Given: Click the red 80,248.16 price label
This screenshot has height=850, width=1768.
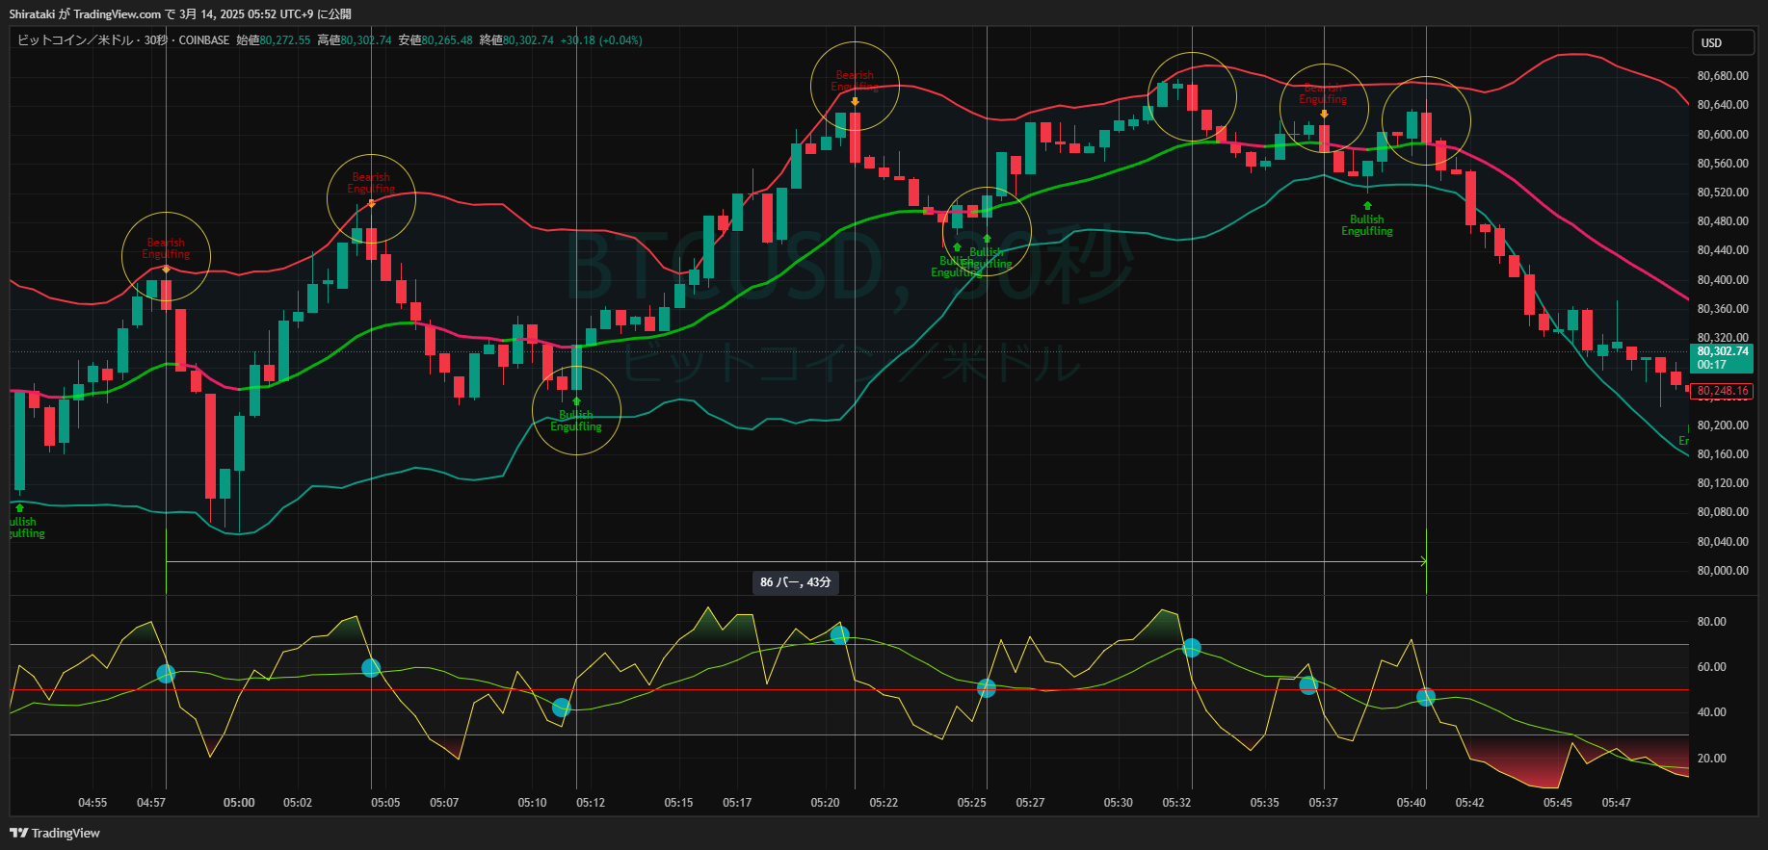Looking at the screenshot, I should (x=1722, y=391).
